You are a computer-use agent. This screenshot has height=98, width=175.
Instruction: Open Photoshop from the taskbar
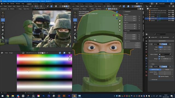[x=43, y=96]
